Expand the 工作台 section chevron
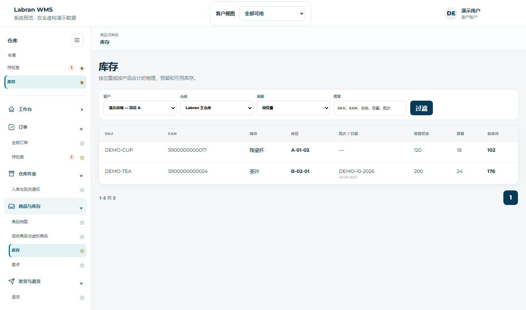 pos(81,109)
